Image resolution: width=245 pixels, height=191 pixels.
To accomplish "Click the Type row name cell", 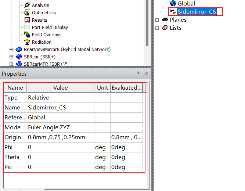I will click(15, 98).
